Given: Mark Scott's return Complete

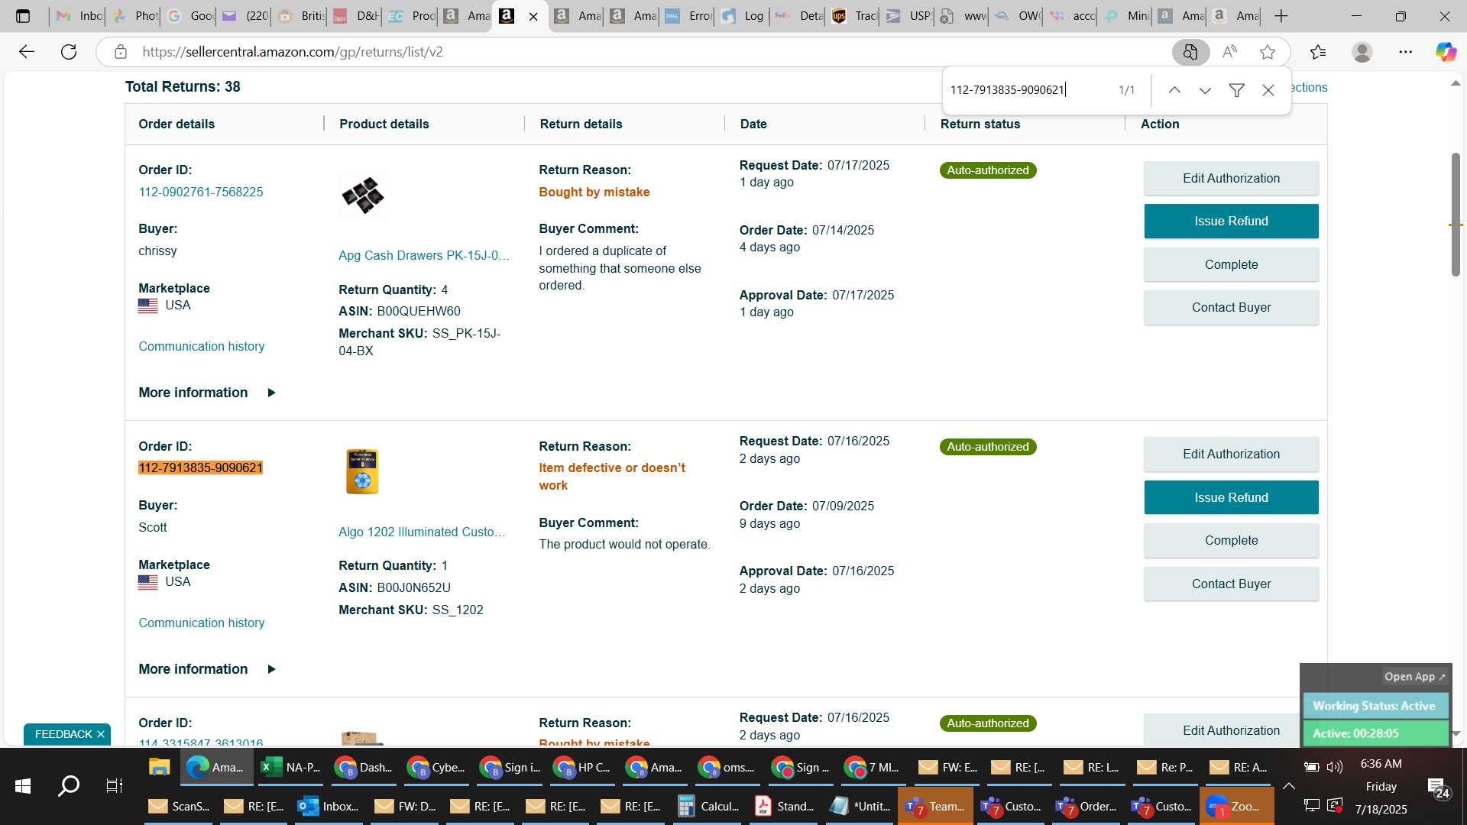Looking at the screenshot, I should pyautogui.click(x=1231, y=540).
